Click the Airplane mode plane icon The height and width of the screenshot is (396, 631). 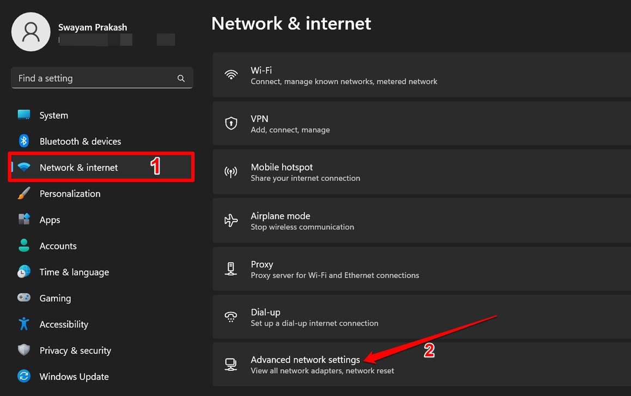[231, 221]
